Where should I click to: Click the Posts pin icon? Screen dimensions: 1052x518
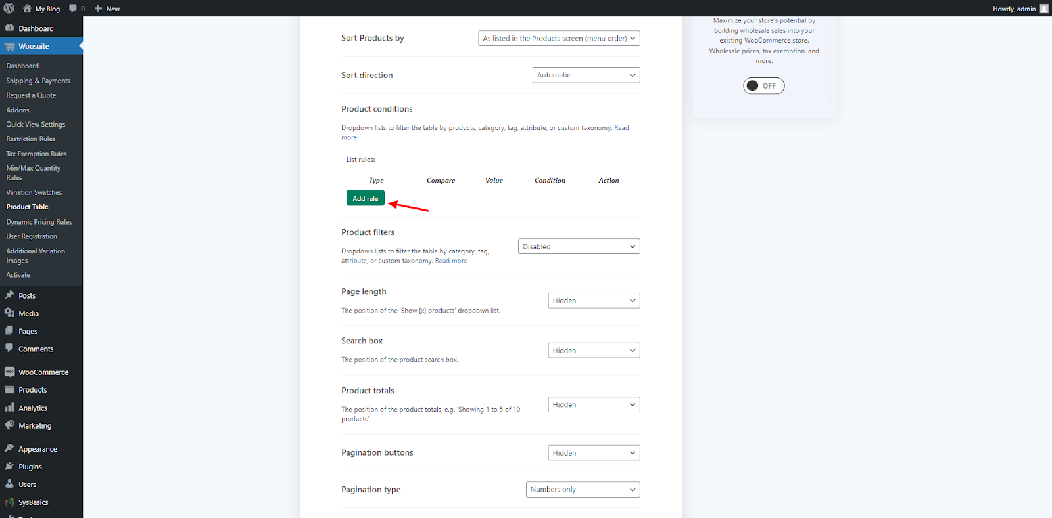(x=9, y=295)
